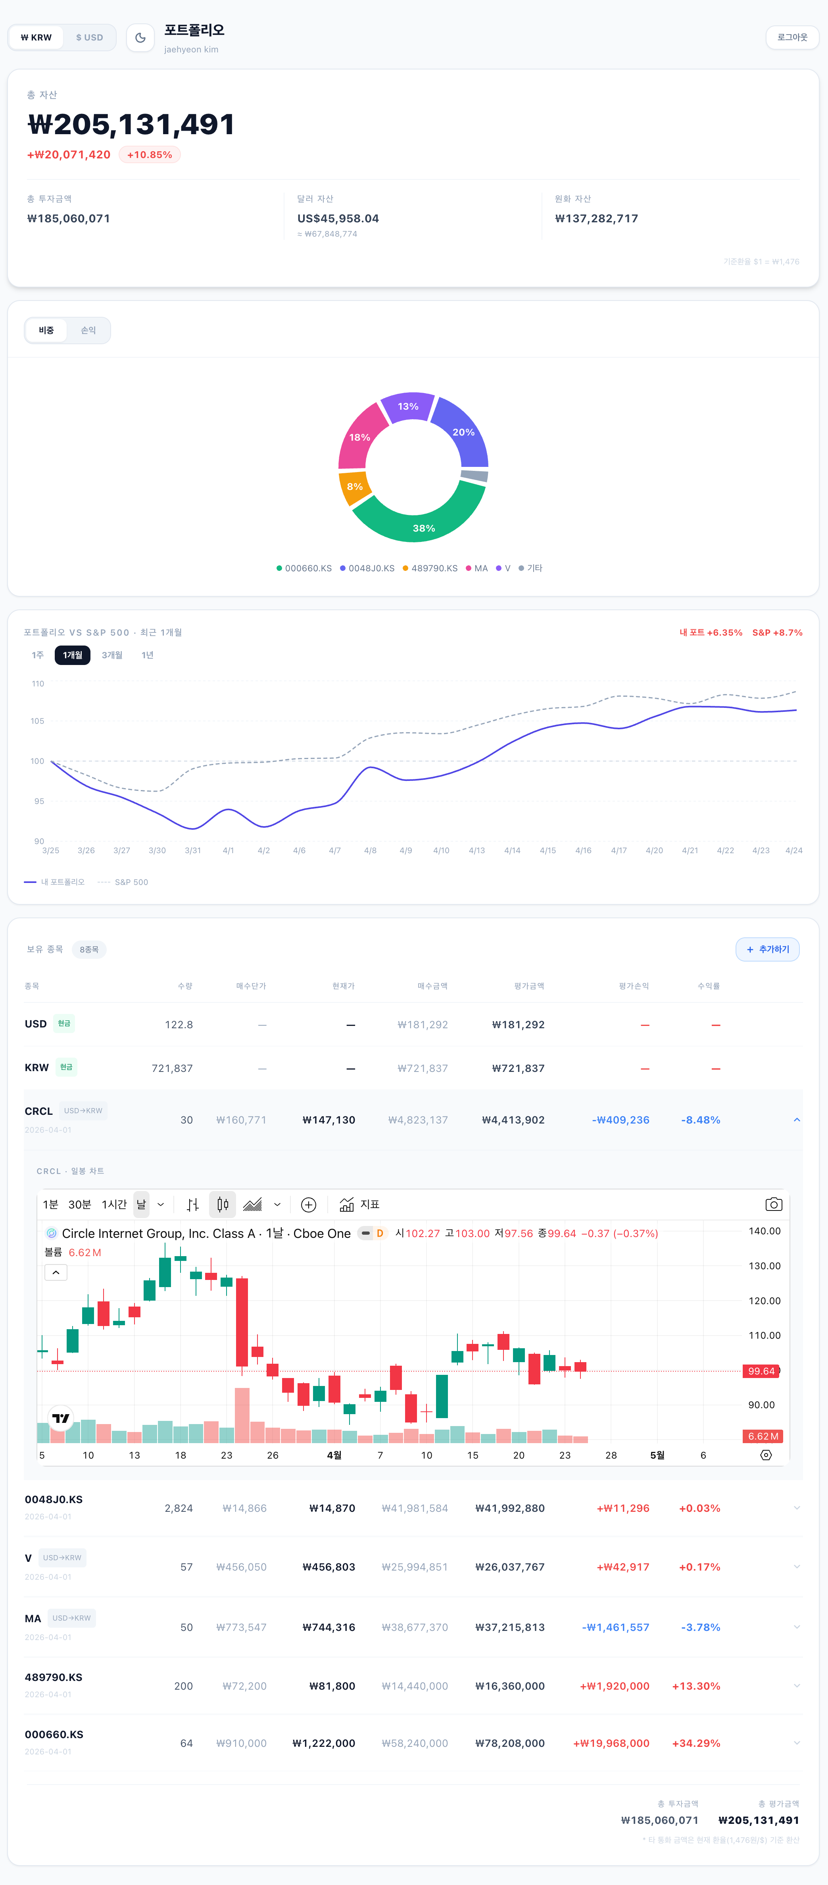
Task: Take a chart snapshot with the camera icon
Action: pos(773,1205)
